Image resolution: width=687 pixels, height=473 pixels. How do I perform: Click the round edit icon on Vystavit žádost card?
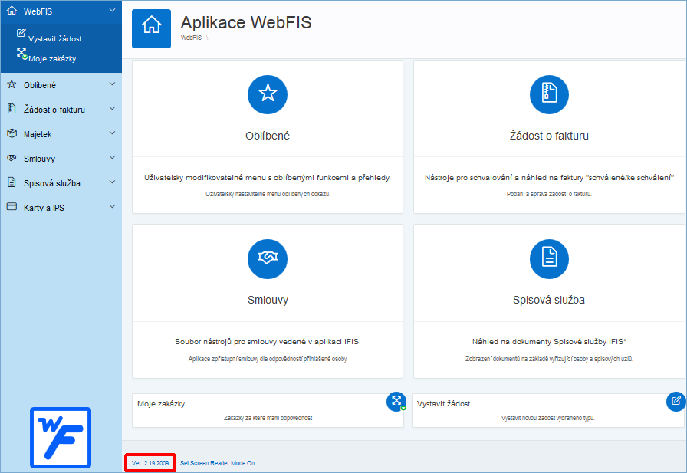click(x=676, y=402)
